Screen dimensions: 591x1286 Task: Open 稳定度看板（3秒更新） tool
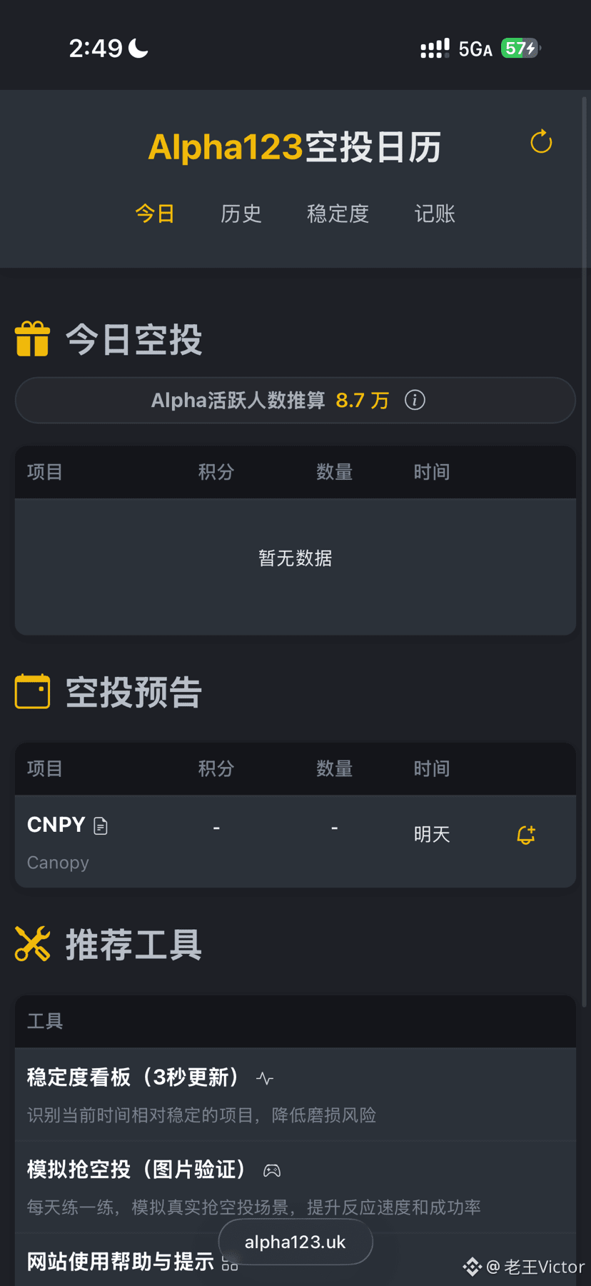pyautogui.click(x=295, y=1094)
